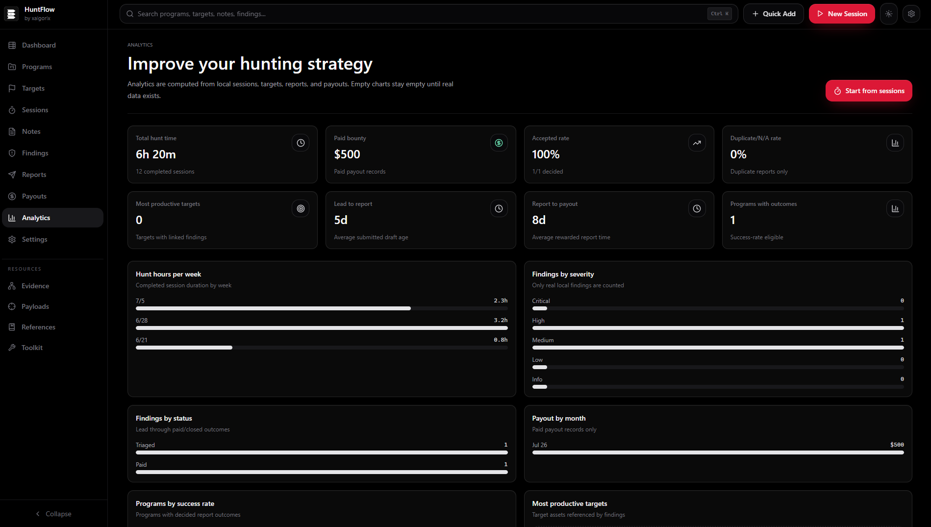
Task: Click the HuntFlow logo icon
Action: click(x=11, y=14)
